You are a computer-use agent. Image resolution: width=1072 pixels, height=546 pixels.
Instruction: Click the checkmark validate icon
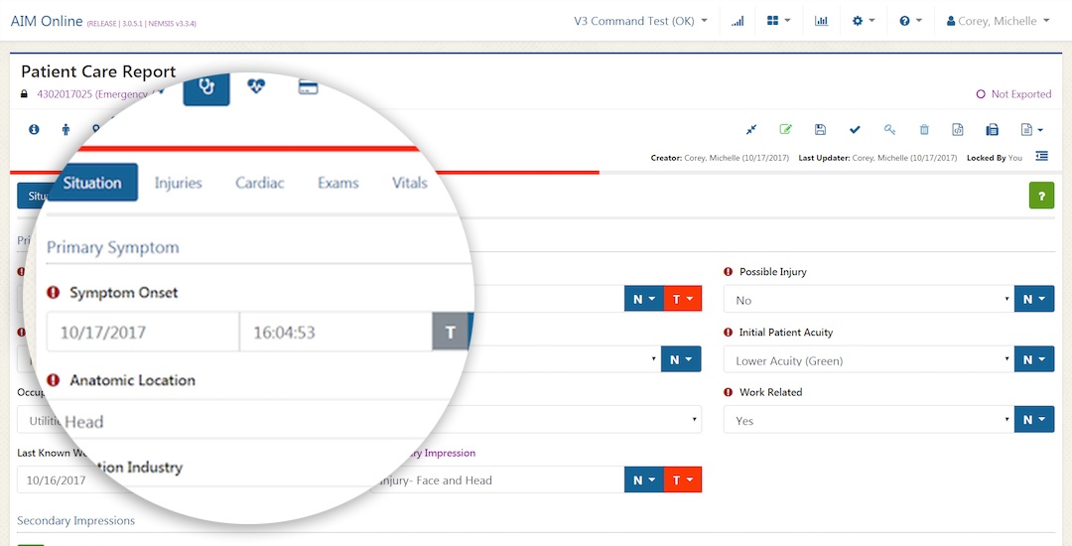click(x=855, y=130)
